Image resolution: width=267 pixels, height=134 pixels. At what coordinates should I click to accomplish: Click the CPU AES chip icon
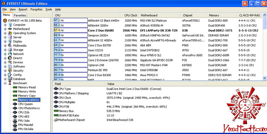pos(15,116)
